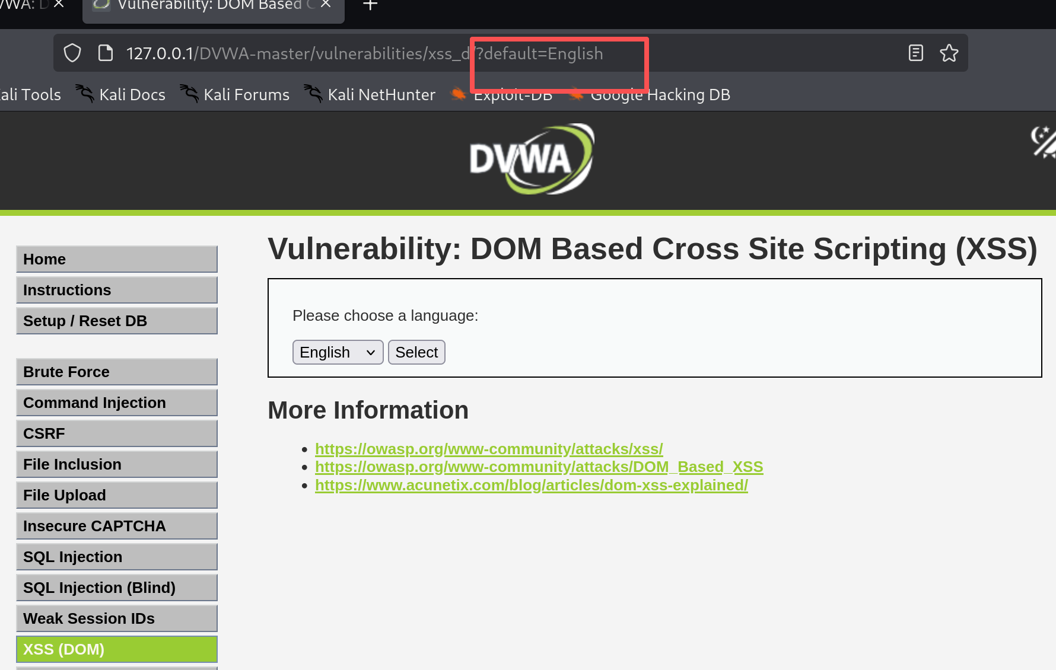Expand the English language dropdown
Image resolution: width=1056 pixels, height=670 pixels.
(x=338, y=352)
